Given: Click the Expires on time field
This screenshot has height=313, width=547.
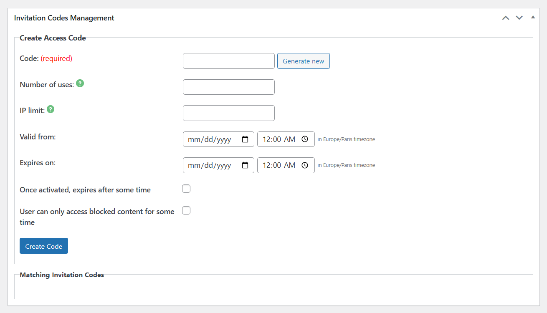Looking at the screenshot, I should click(x=286, y=165).
